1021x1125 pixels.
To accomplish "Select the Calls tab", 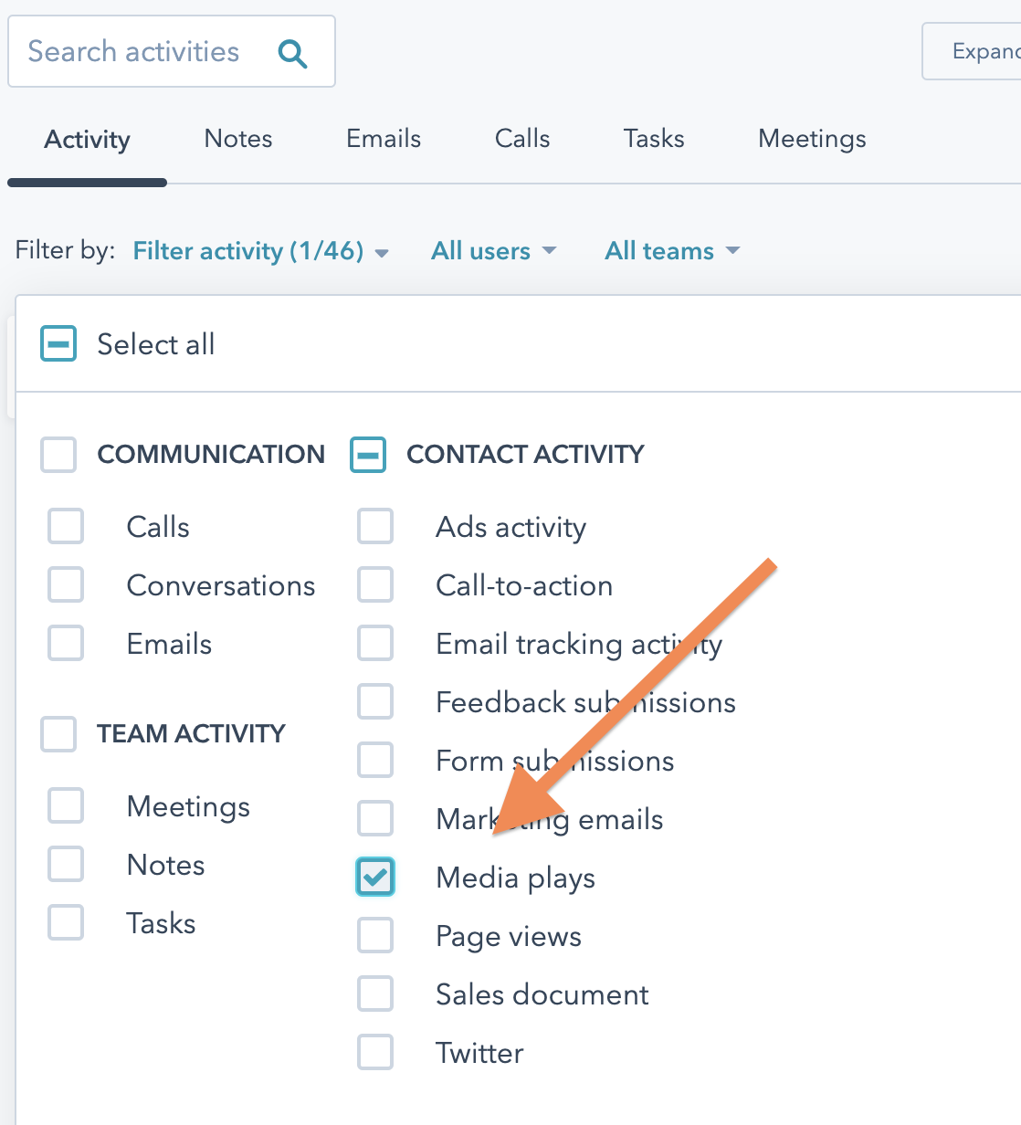I will pos(522,139).
